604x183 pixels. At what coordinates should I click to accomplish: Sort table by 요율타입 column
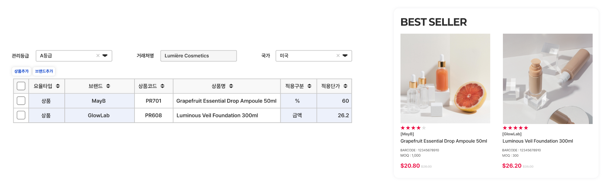[58, 86]
